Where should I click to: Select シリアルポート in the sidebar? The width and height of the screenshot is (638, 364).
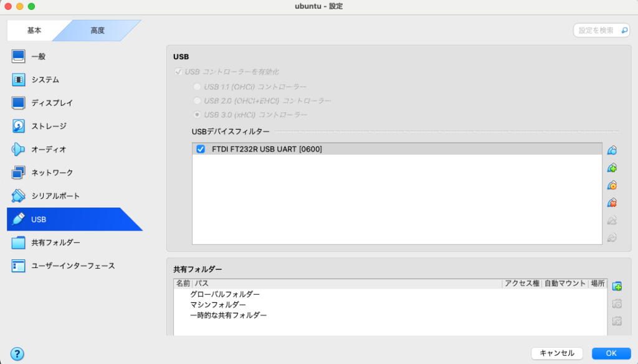tap(55, 196)
